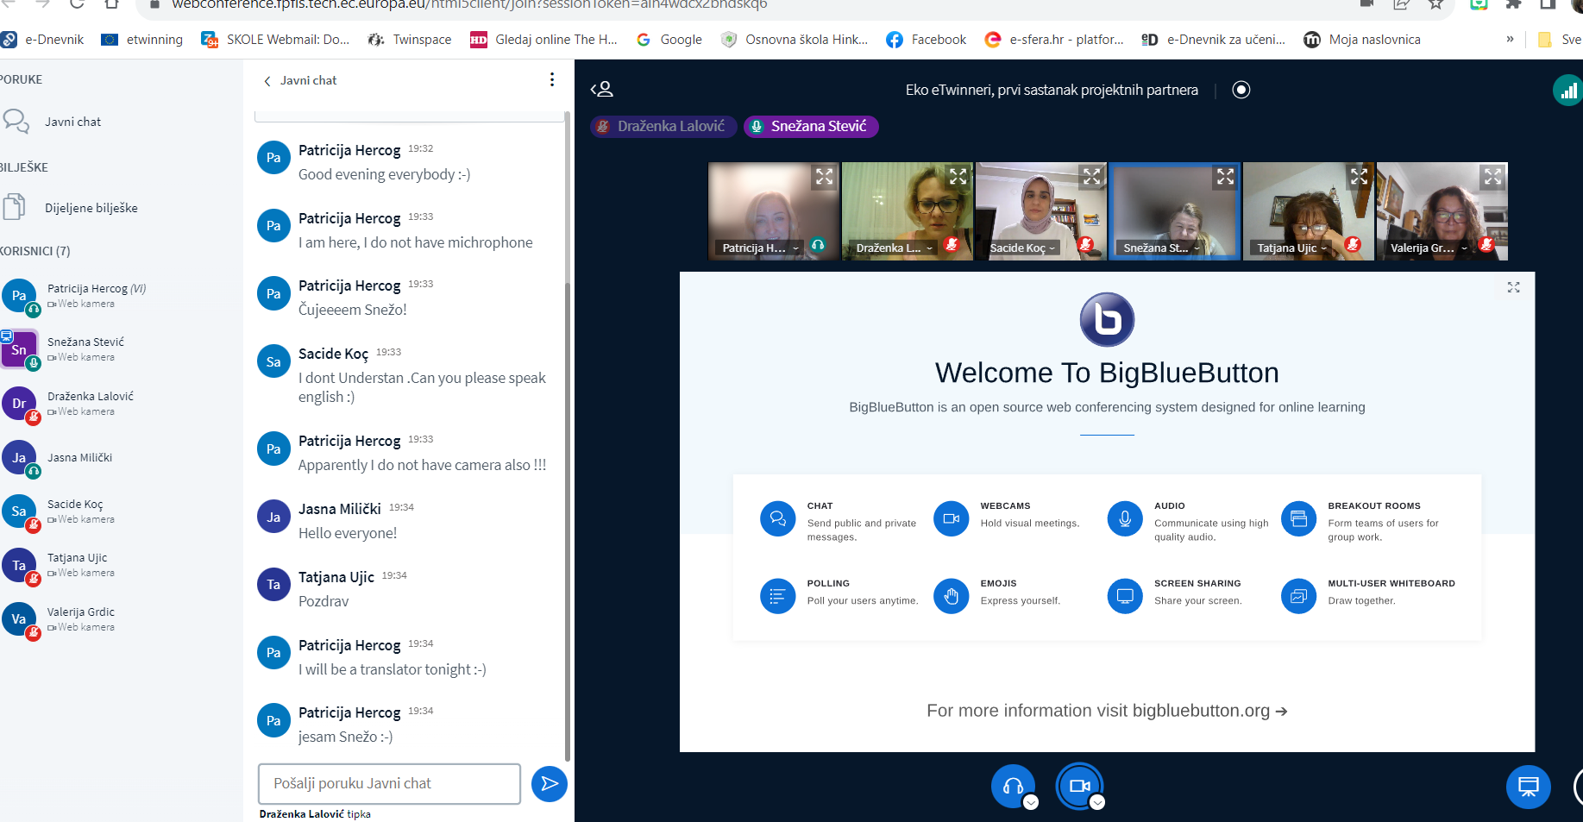Viewport: 1583px width, 822px height.
Task: Click AUDIO microphone icon on slide
Action: point(1125,519)
